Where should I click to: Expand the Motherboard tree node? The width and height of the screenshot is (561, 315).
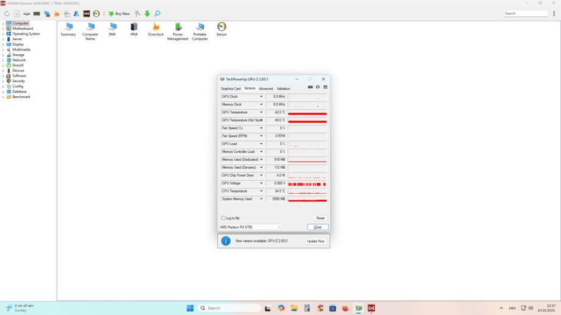click(x=3, y=29)
